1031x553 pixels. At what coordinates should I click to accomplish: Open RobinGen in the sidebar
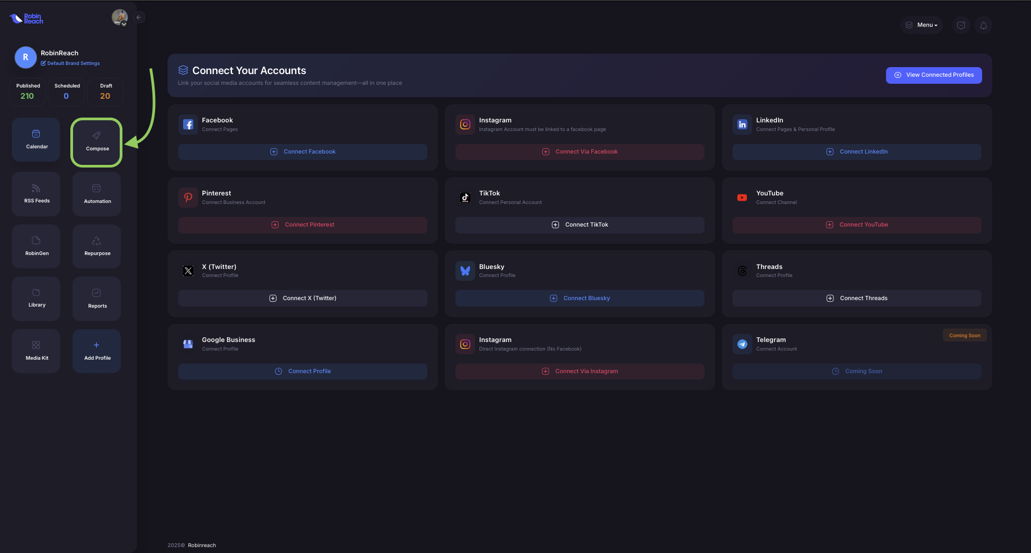(36, 246)
